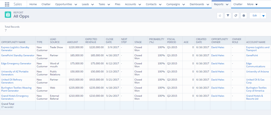The image size is (271, 115).
Task: Switch to the Files tab
Action: tap(117, 4)
